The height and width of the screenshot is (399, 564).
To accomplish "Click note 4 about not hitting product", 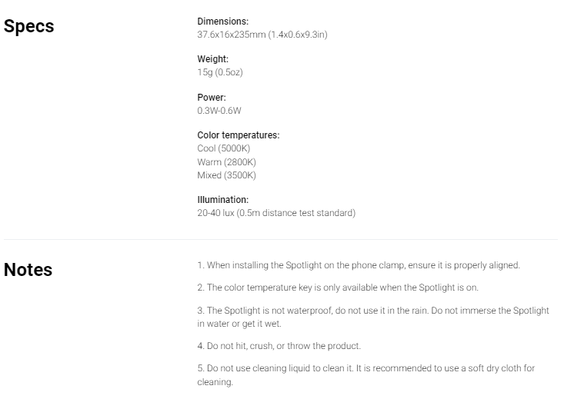I will (x=279, y=346).
